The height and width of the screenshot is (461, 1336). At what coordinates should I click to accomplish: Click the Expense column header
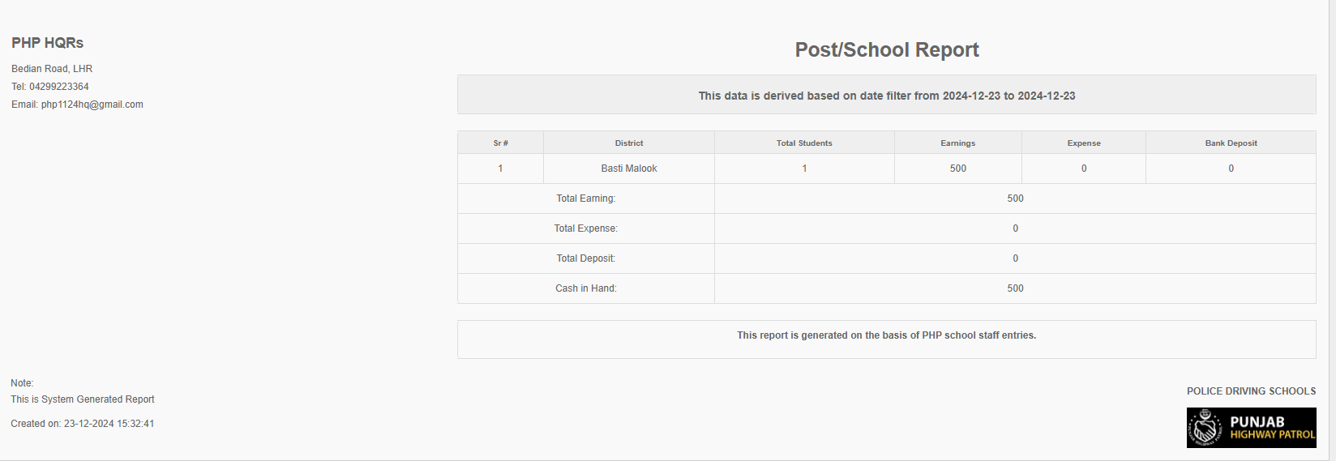[x=1084, y=143]
